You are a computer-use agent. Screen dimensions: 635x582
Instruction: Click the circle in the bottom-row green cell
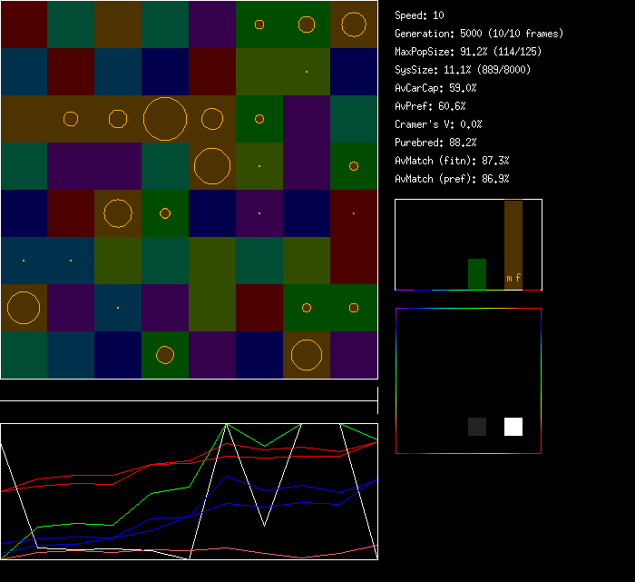[x=165, y=355]
